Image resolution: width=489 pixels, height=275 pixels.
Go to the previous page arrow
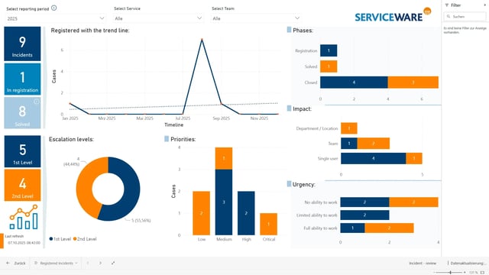[x=88, y=263]
